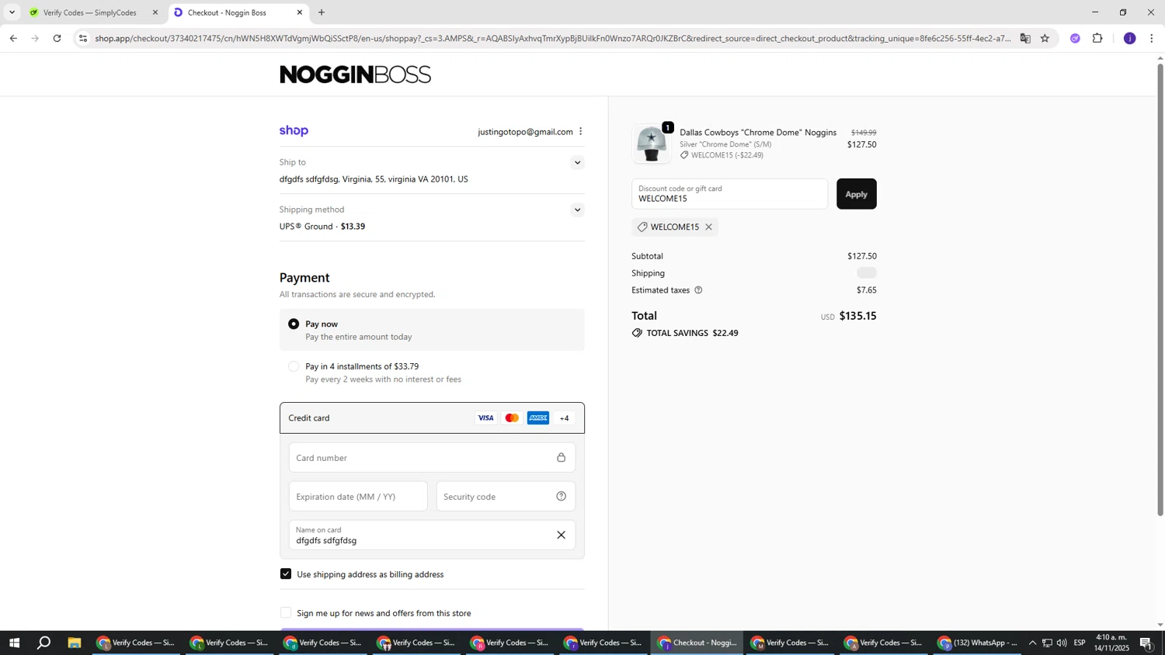Click the Mastercard icon
This screenshot has width=1165, height=655.
click(x=512, y=418)
